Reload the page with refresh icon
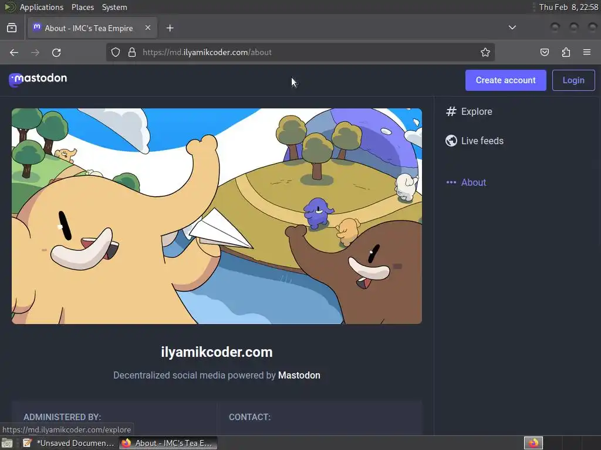 click(x=56, y=52)
